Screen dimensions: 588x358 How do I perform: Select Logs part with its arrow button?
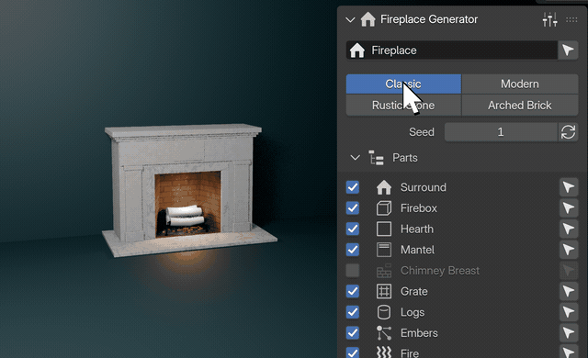[569, 312]
